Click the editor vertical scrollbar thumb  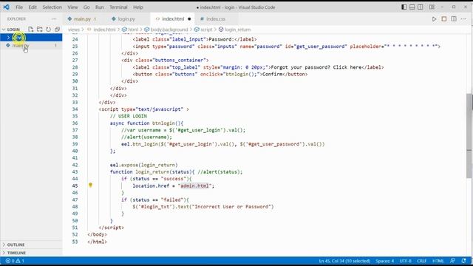tap(469, 136)
